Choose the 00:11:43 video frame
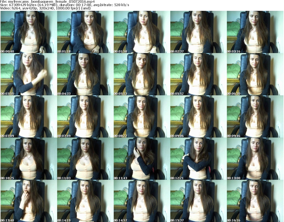Image resolution: width=284 pixels, height=222 pixels. [142, 159]
